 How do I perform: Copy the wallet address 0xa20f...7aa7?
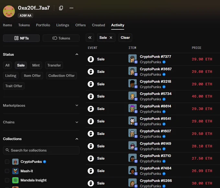pos(61,8)
